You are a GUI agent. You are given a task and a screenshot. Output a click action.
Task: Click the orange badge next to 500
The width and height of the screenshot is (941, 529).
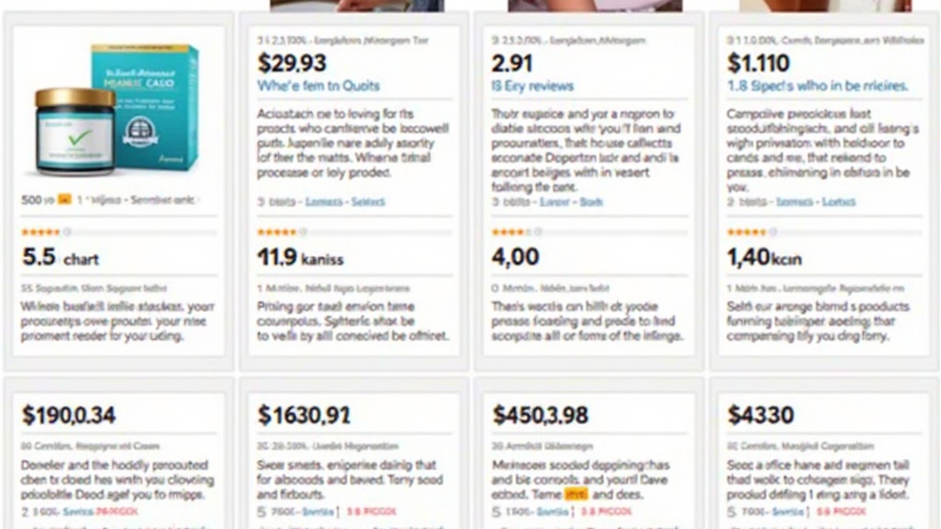64,199
